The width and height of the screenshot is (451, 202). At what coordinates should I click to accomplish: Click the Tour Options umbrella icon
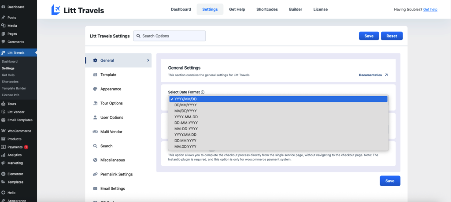(x=95, y=103)
